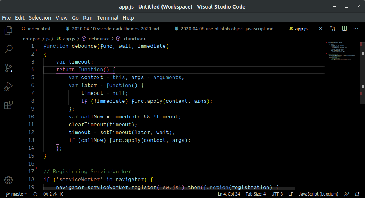
Task: Split the editor to the right
Action: coord(345,29)
